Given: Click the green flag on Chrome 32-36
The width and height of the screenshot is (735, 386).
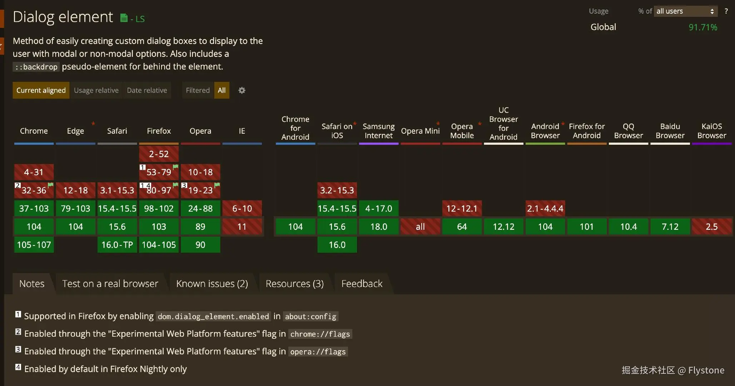Looking at the screenshot, I should [x=51, y=185].
